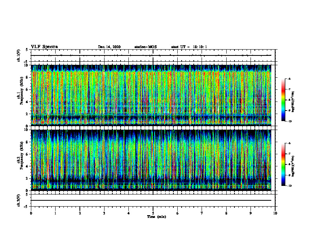Click time axis tick label "5"
This screenshot has width=310, height=239.
(x=153, y=213)
